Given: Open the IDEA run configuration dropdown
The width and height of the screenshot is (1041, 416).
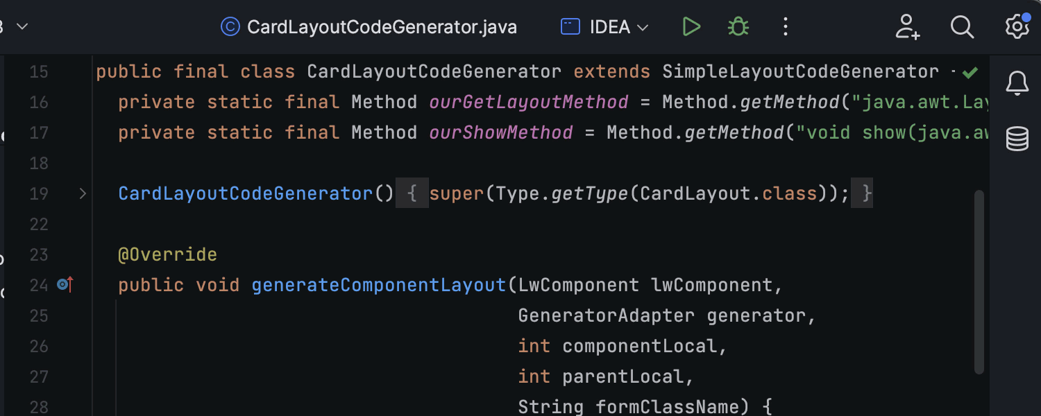Looking at the screenshot, I should click(604, 27).
